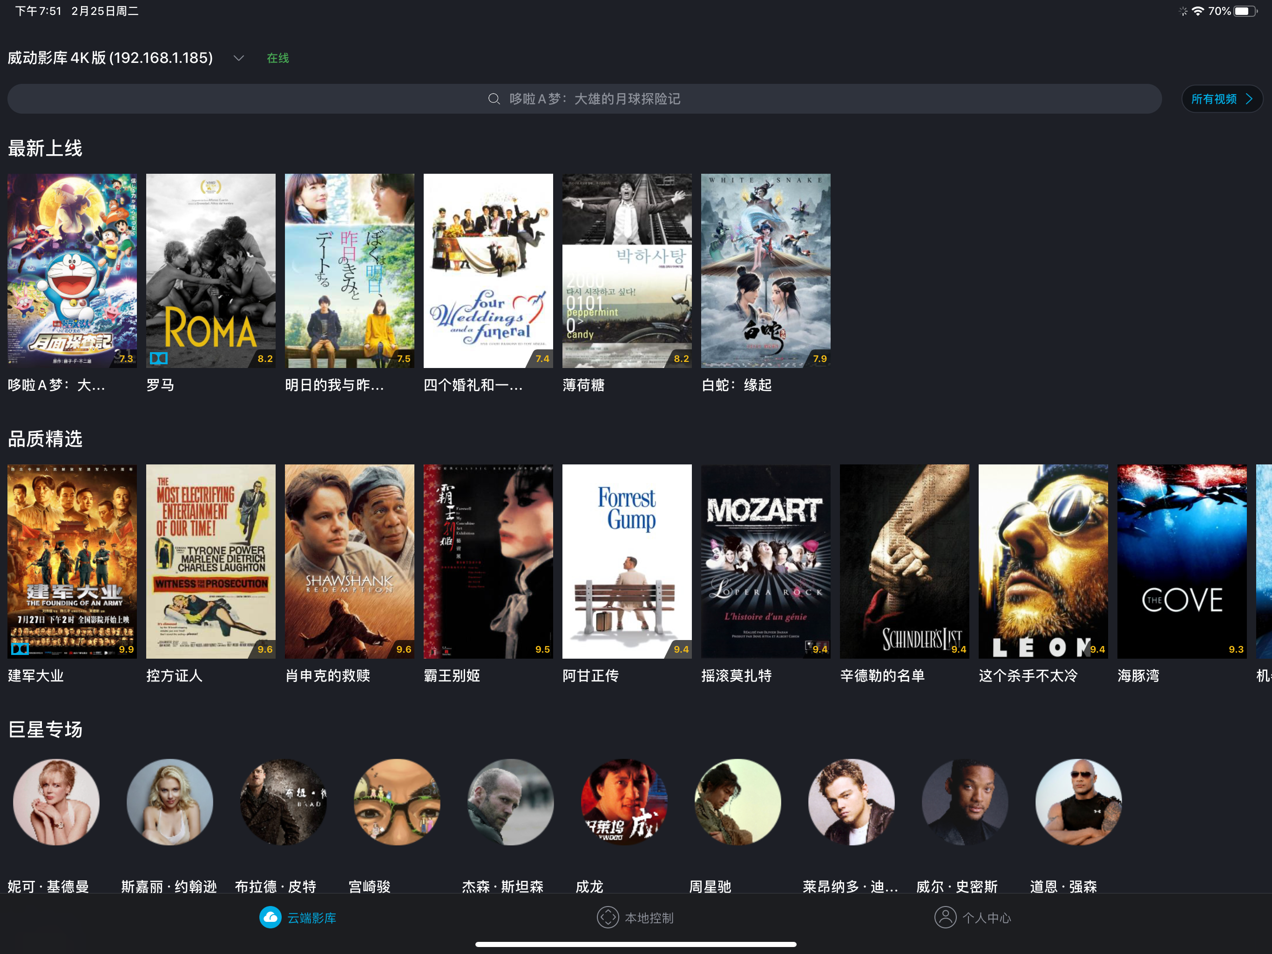Click the 摇滚莫扎特 movie title
This screenshot has width=1272, height=954.
[x=737, y=675]
